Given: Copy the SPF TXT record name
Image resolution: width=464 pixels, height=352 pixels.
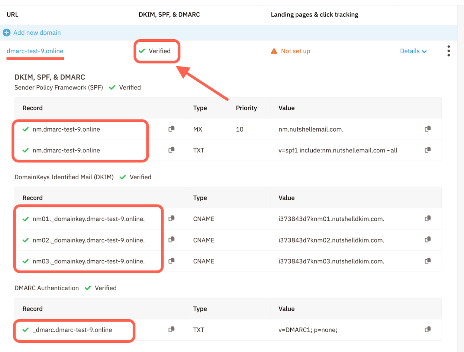Looking at the screenshot, I should [x=171, y=150].
